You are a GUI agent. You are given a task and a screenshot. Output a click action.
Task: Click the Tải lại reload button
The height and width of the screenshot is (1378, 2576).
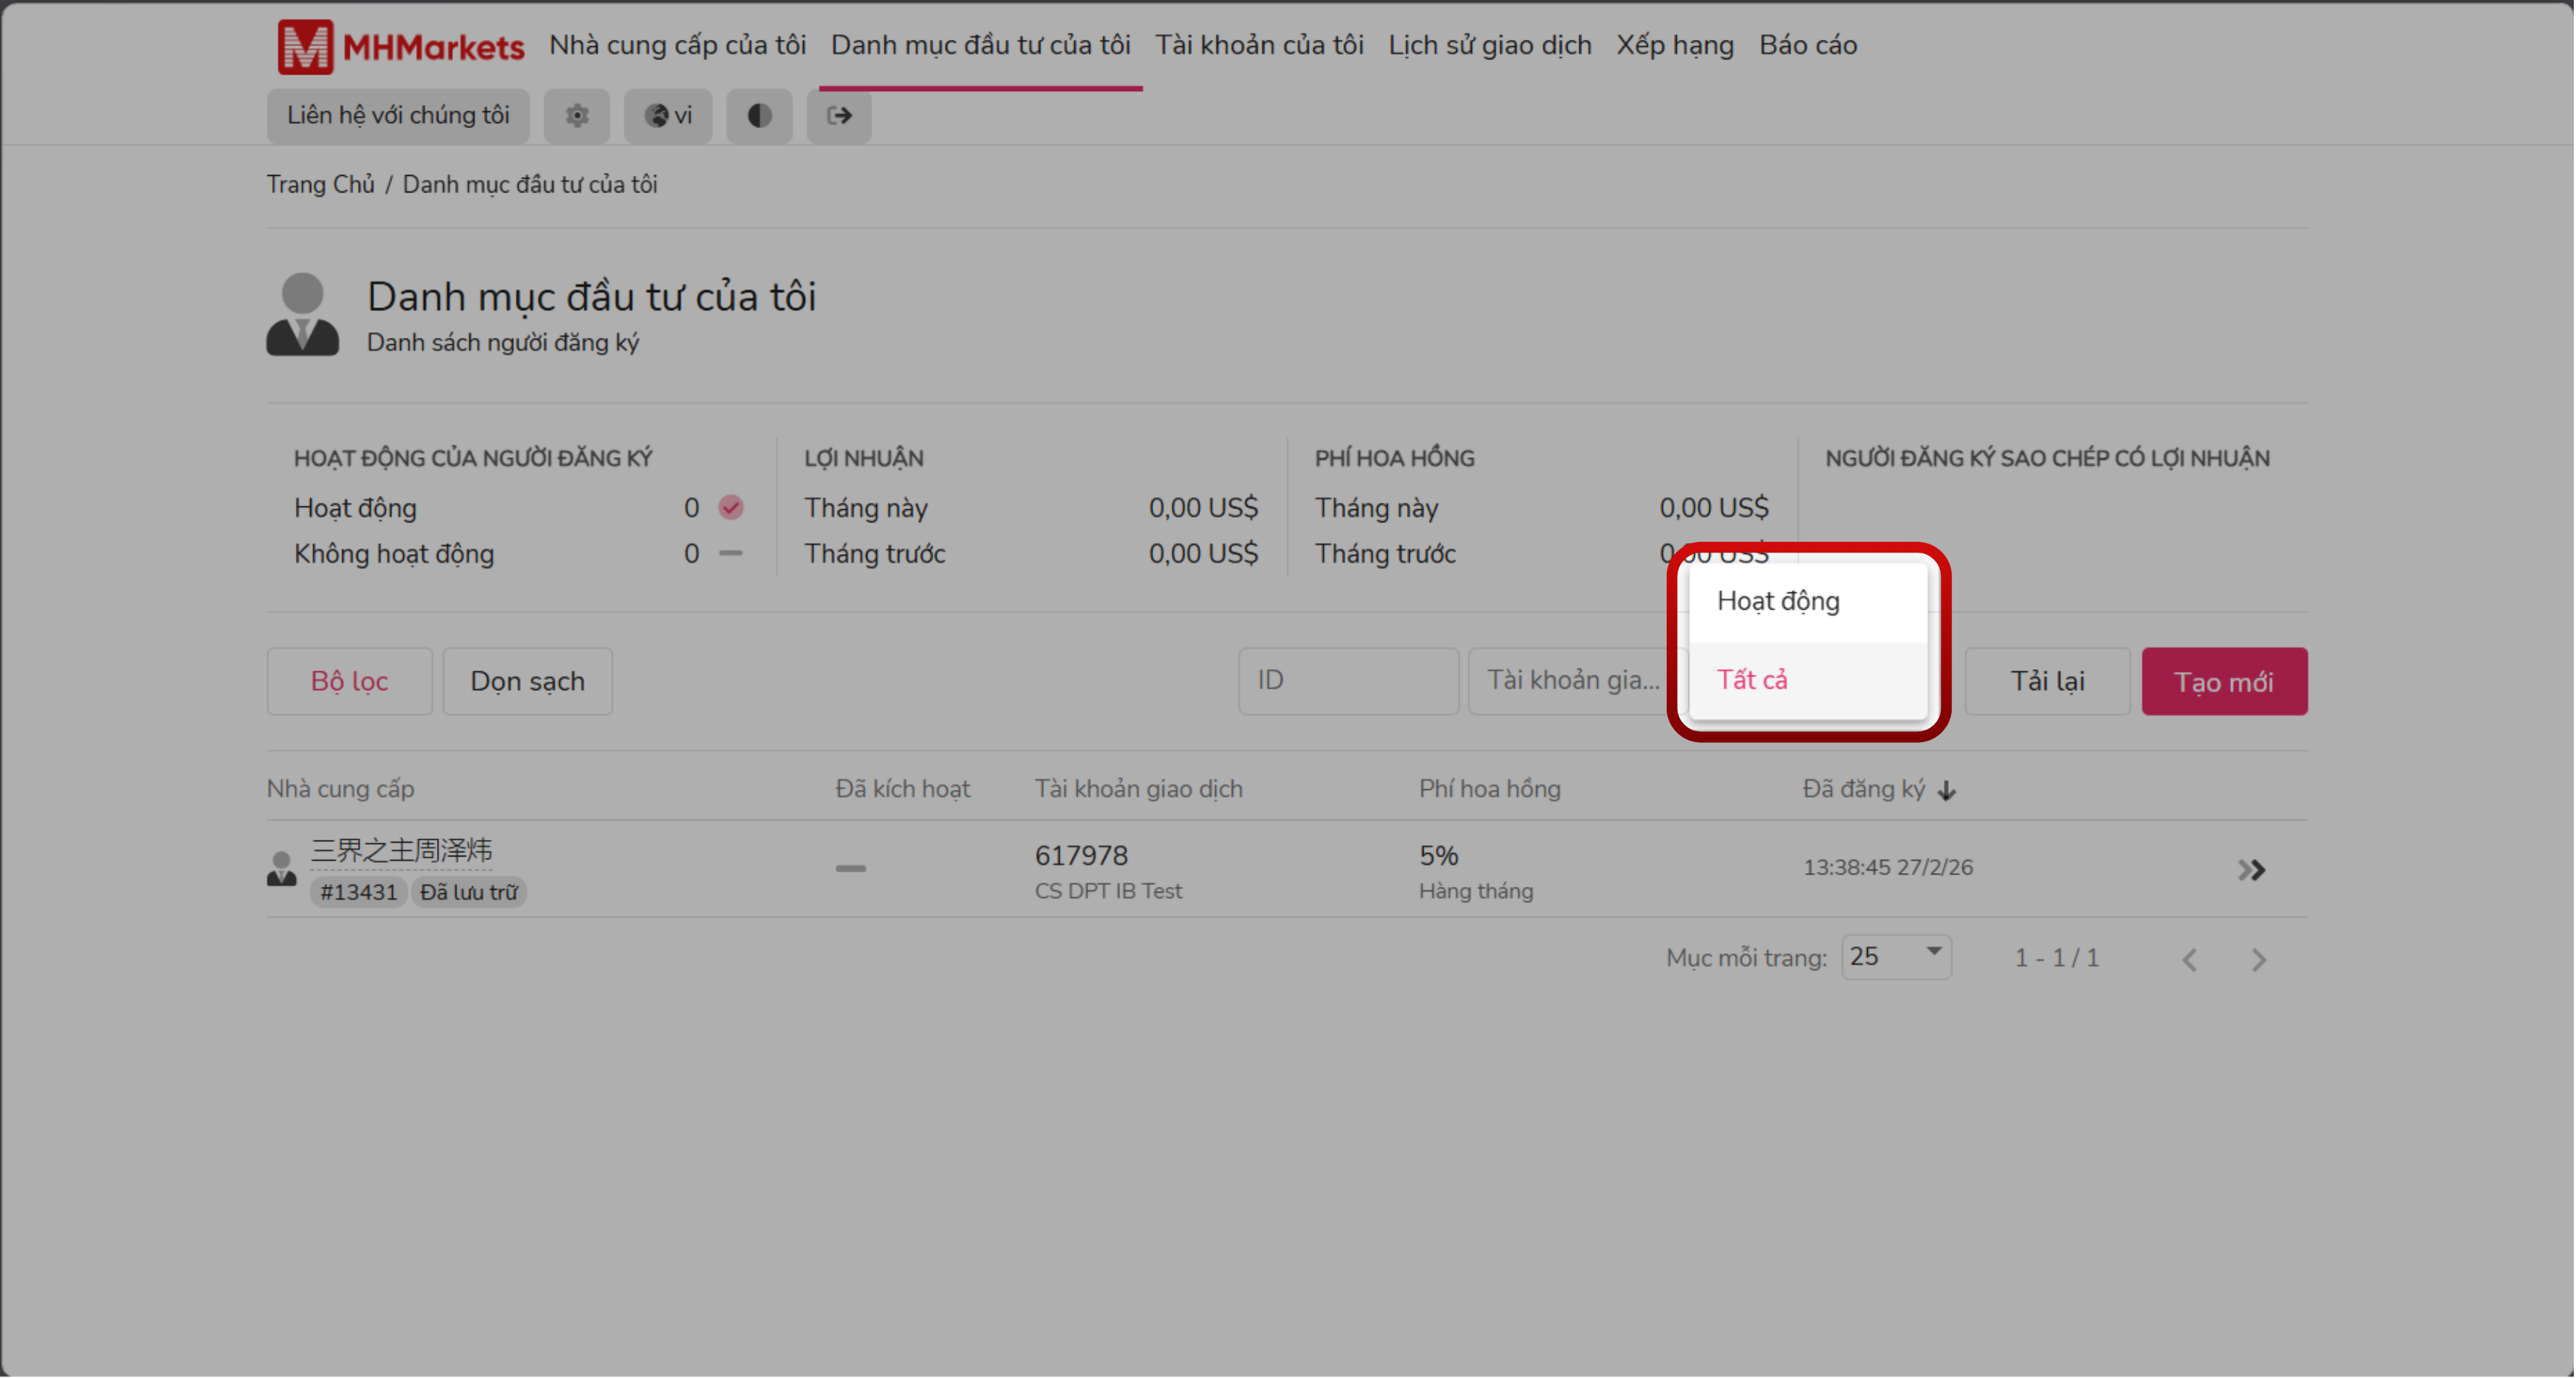click(2047, 681)
